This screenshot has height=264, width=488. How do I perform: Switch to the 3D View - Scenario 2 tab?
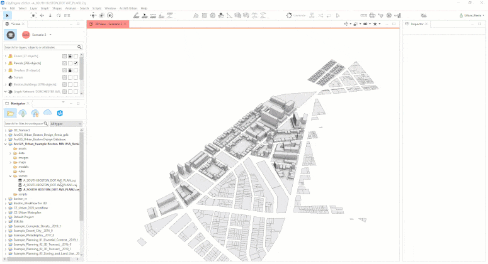108,24
